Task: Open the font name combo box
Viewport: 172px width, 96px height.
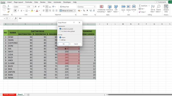Action: pos(21,7)
